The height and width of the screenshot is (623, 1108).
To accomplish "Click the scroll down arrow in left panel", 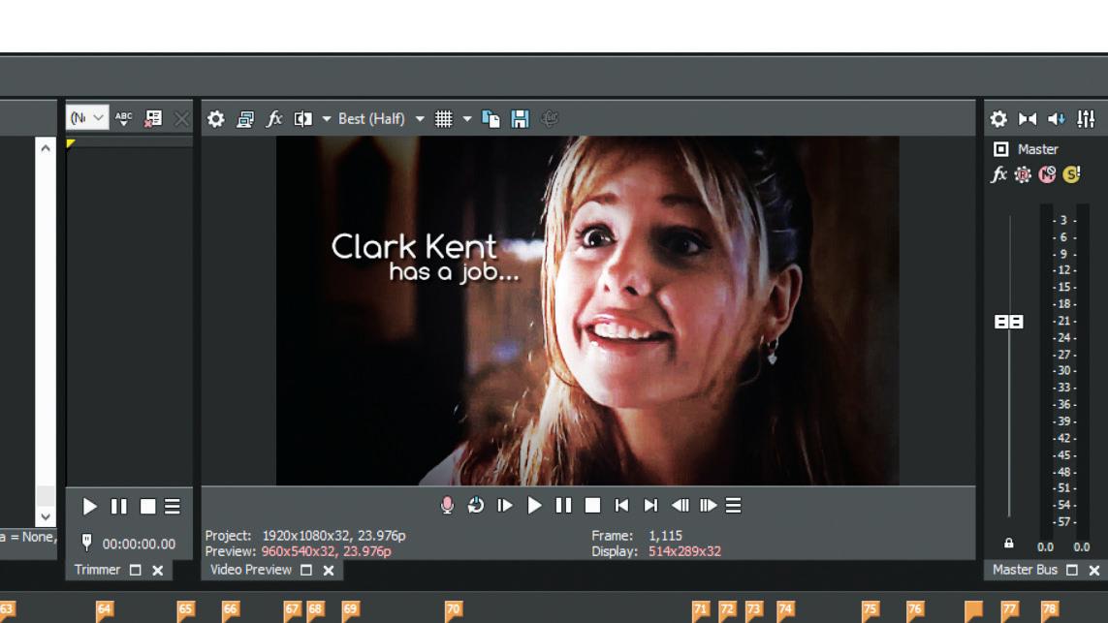I will (x=46, y=516).
